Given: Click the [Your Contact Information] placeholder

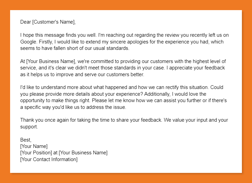Looking at the screenshot, I should click(49, 159).
